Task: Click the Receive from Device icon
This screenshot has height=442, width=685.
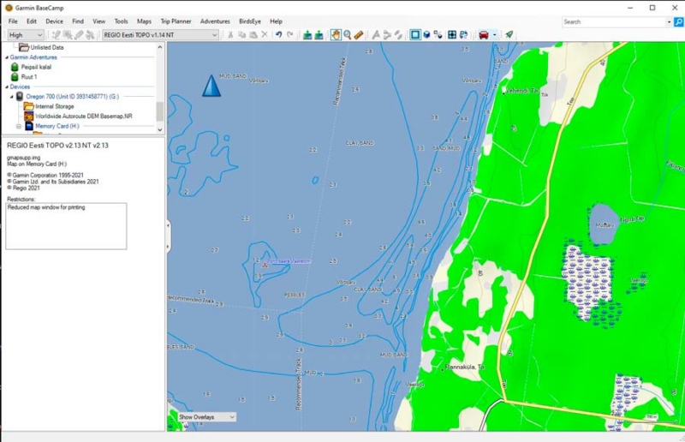Action: [319, 34]
